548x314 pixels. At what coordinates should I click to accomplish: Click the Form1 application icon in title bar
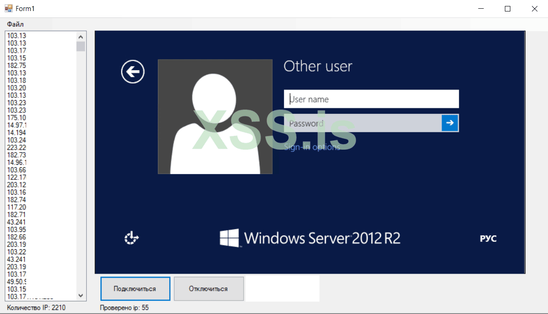pyautogui.click(x=8, y=8)
